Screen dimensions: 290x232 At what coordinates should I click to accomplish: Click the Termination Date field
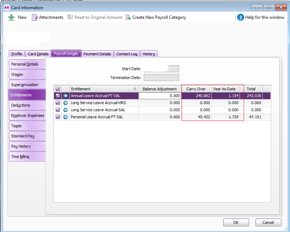[x=161, y=78]
